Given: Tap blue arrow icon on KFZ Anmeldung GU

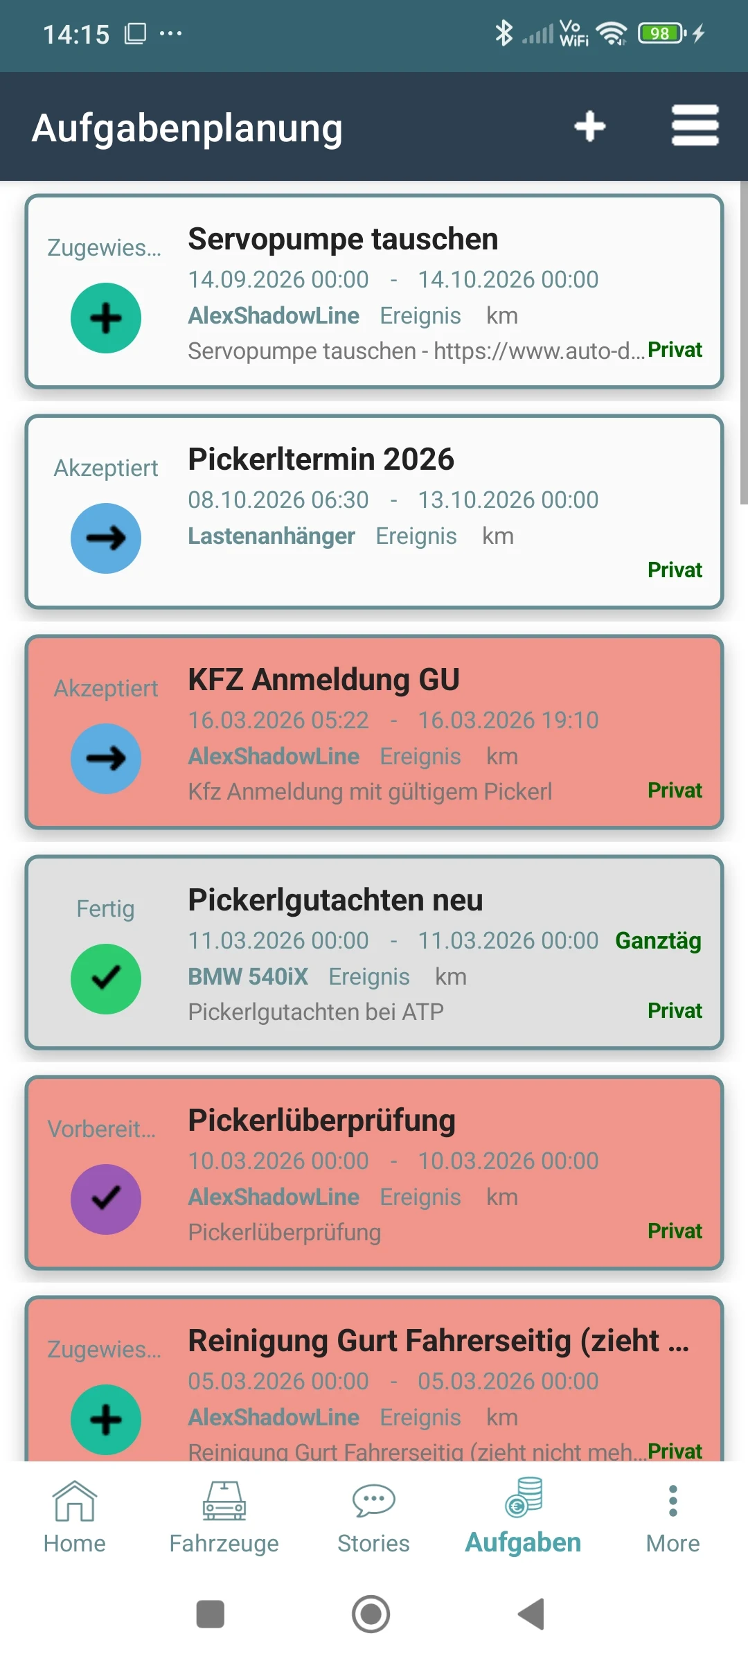Looking at the screenshot, I should click(106, 759).
